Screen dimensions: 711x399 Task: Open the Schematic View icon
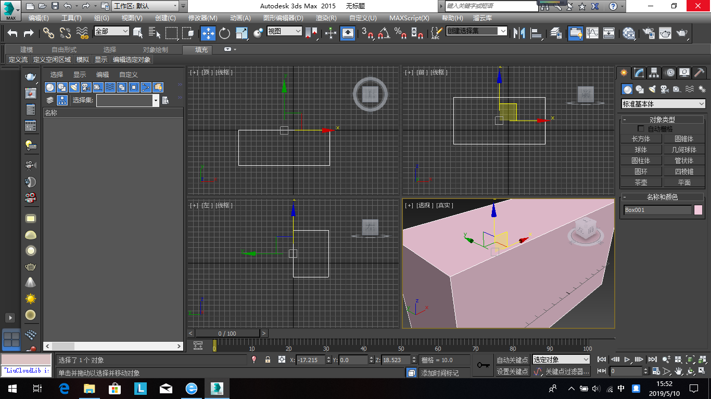(x=609, y=33)
